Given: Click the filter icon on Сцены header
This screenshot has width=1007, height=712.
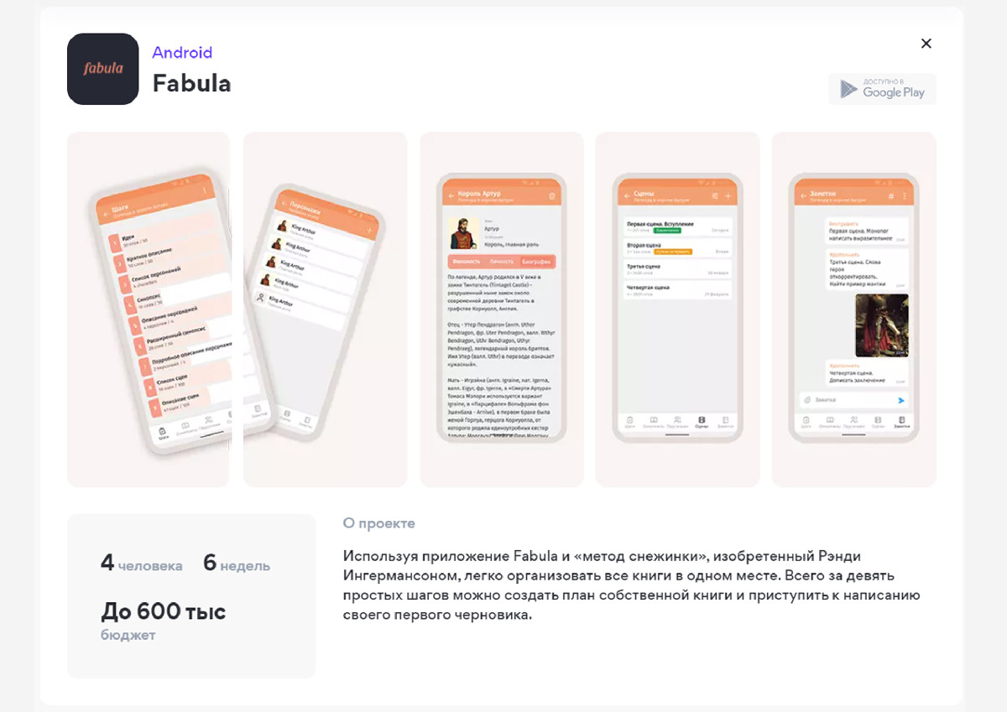Looking at the screenshot, I should click(x=714, y=196).
